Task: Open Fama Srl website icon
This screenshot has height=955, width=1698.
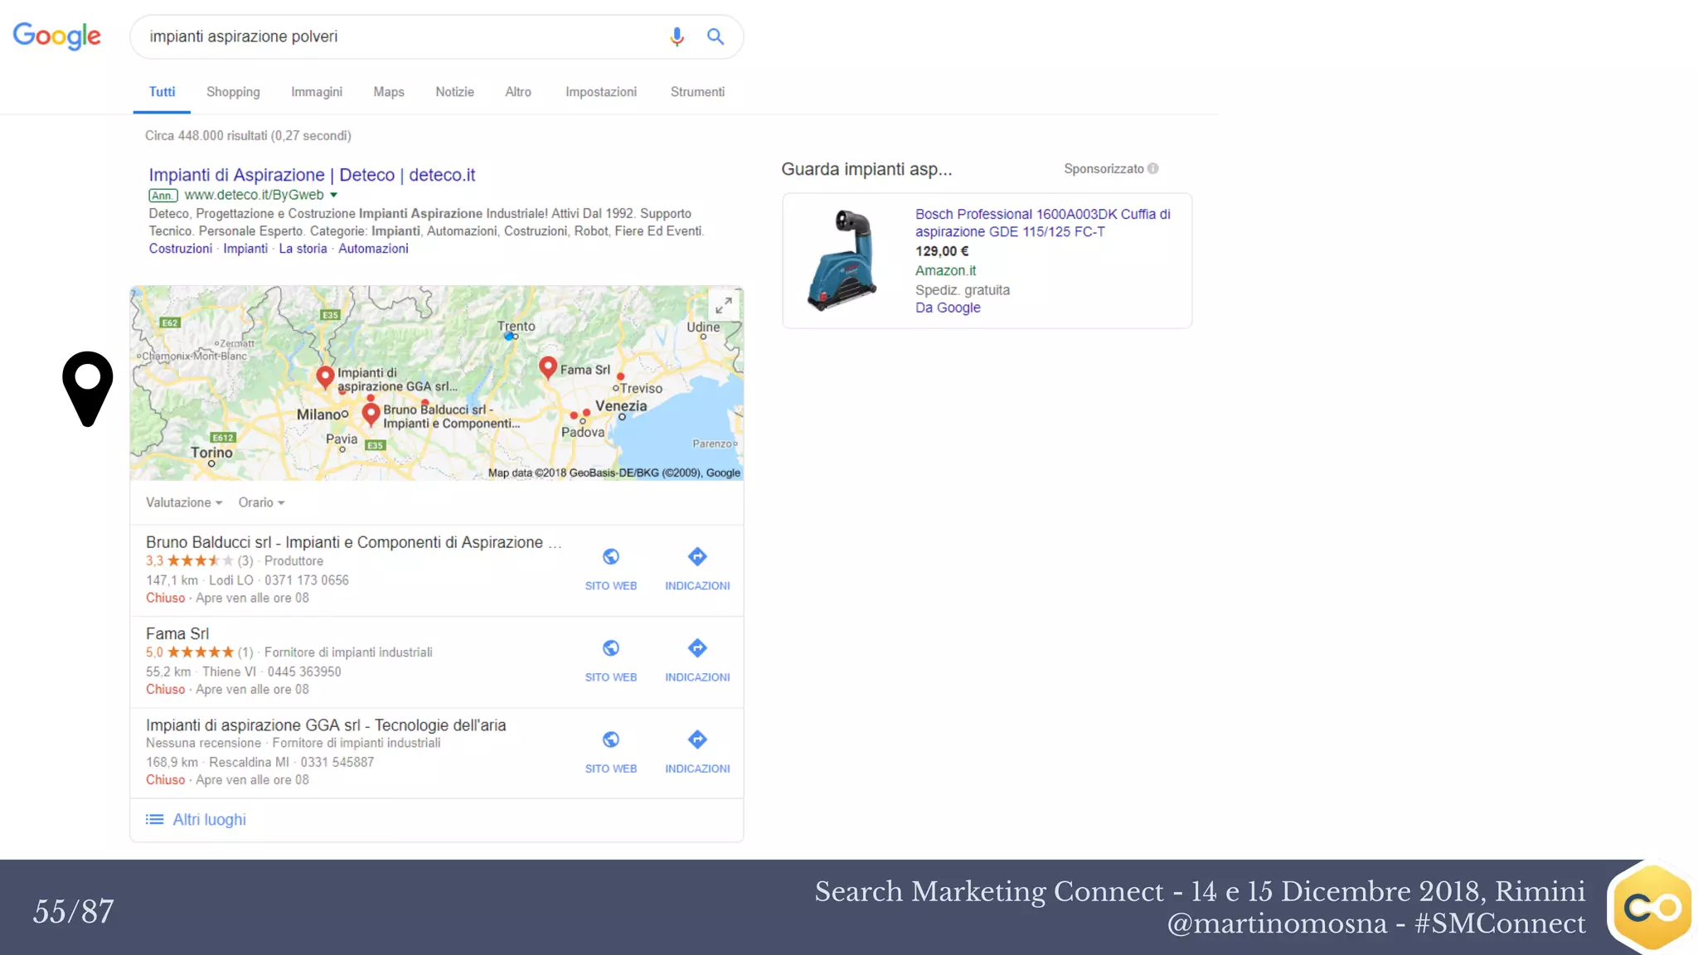Action: point(611,648)
